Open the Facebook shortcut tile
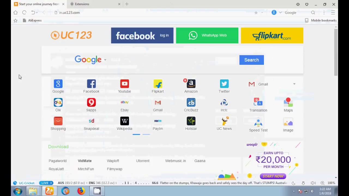Screen dimensions: 349x196 (x=91, y=86)
